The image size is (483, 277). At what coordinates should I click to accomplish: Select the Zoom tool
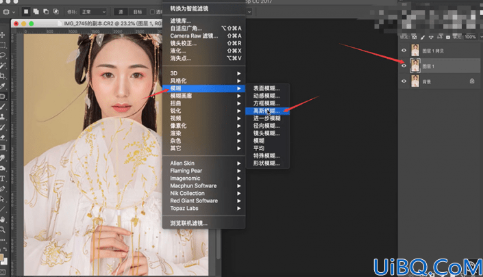(x=3, y=230)
